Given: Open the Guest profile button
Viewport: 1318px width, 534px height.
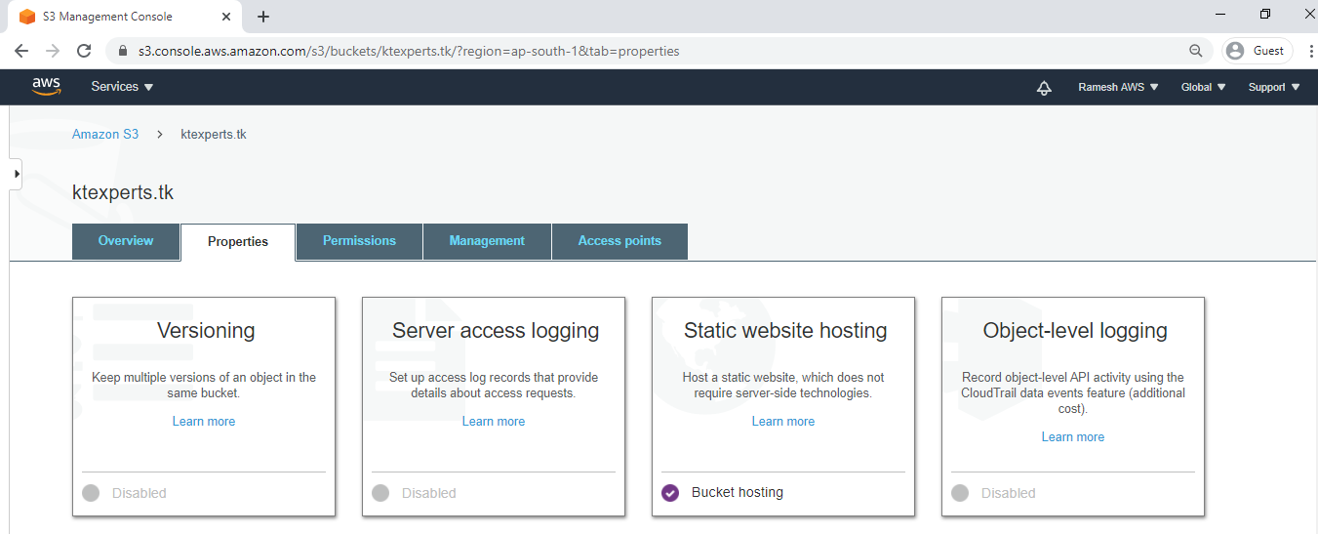Looking at the screenshot, I should (1258, 51).
